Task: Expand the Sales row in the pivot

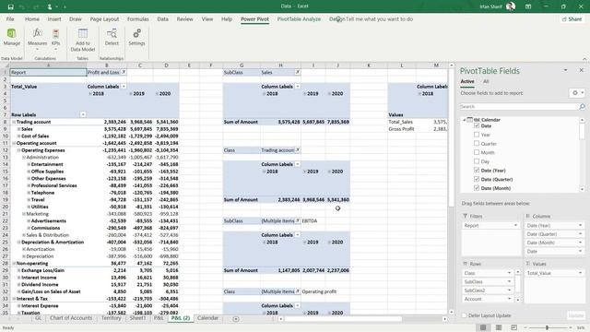Action: click(18, 129)
